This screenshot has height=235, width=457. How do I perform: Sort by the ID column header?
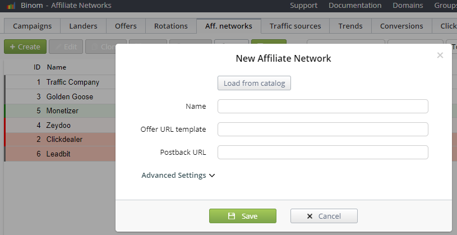37,67
